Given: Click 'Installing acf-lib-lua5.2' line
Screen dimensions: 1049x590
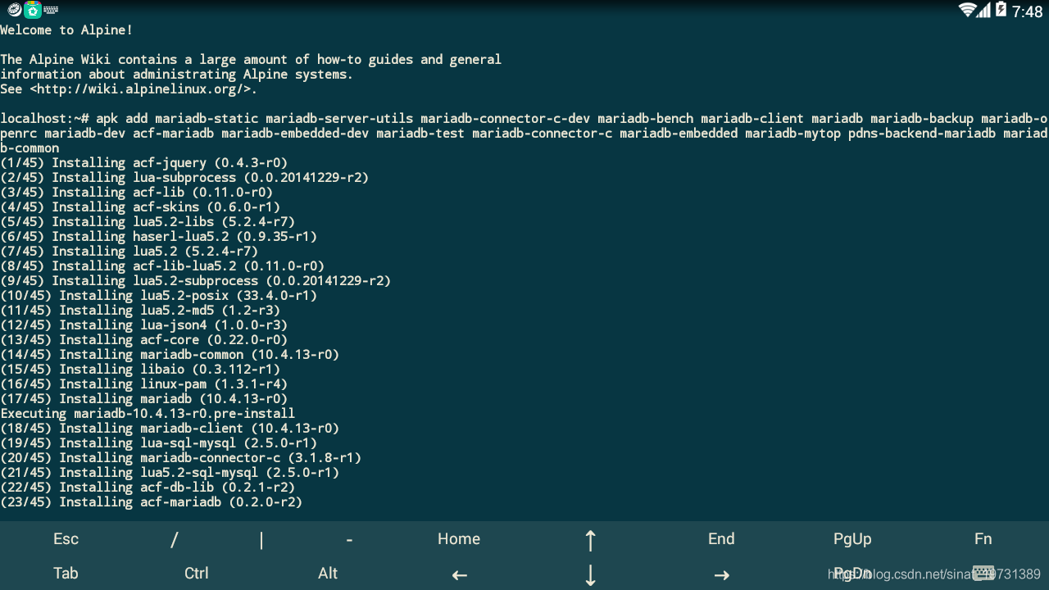Looking at the screenshot, I should [x=162, y=265].
